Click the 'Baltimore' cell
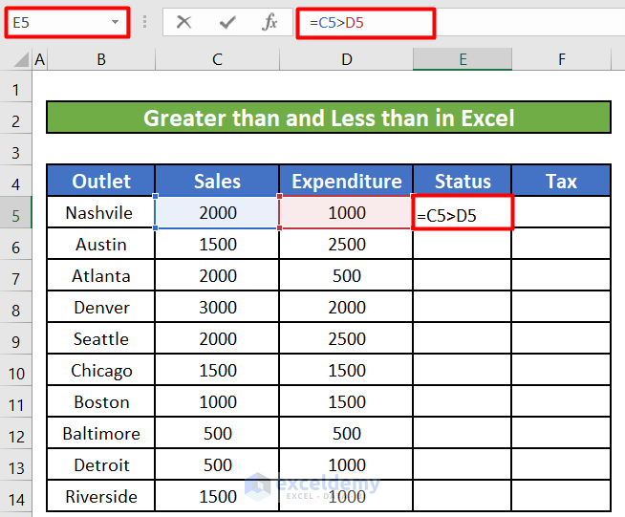 point(101,433)
